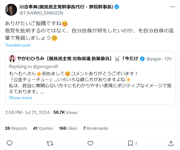The height and width of the screenshot is (150, 180).
Task: View the 41 Quotes list
Action: point(43,128)
